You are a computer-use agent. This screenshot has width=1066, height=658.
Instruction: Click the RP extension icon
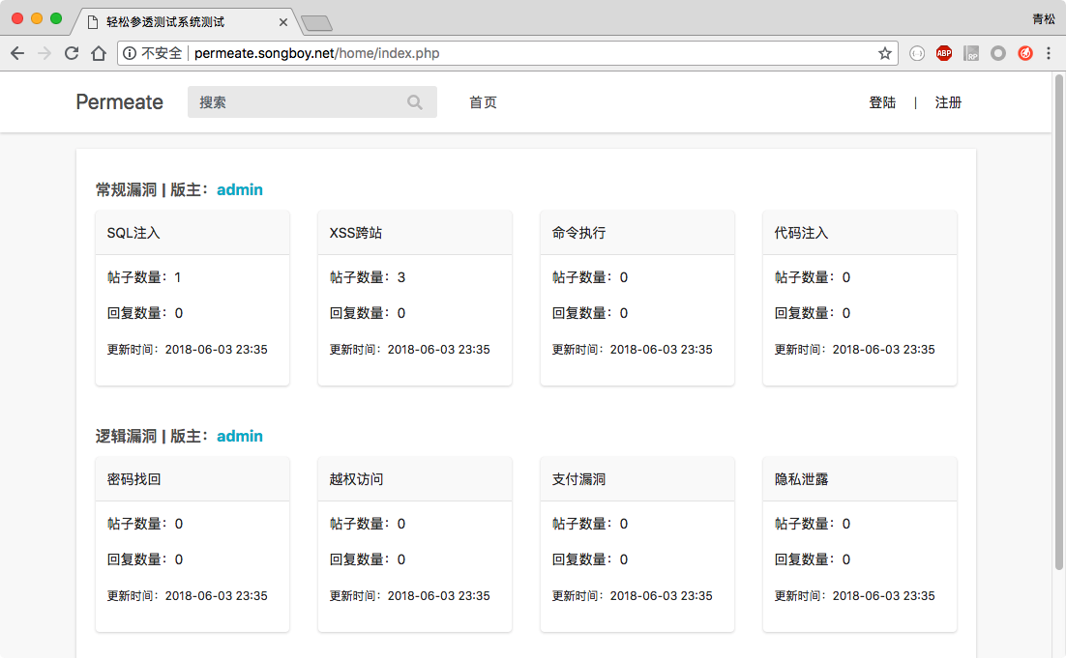point(971,53)
